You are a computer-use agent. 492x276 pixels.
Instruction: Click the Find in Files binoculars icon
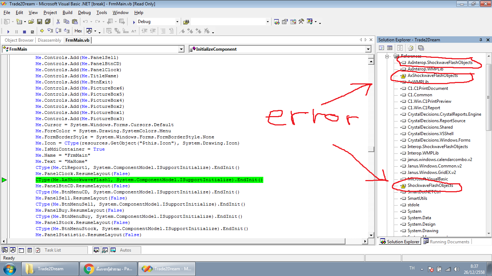pos(186,22)
